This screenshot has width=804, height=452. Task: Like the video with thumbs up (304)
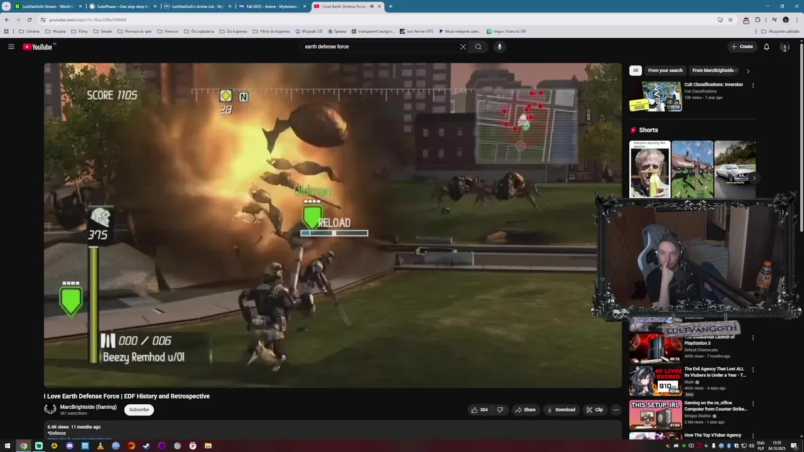click(479, 410)
